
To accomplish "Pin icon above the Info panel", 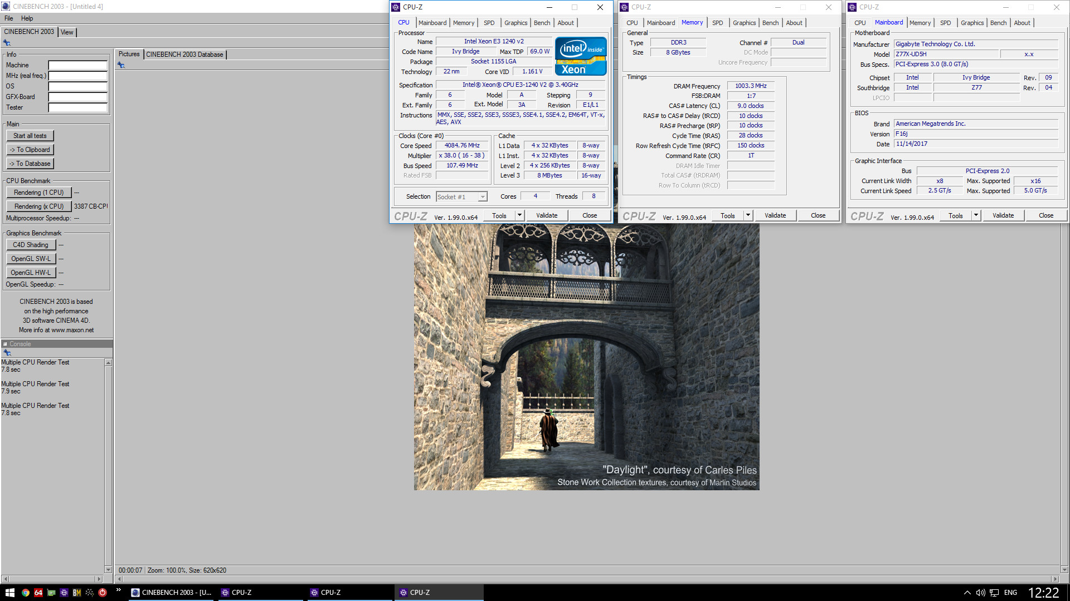I will tap(7, 43).
